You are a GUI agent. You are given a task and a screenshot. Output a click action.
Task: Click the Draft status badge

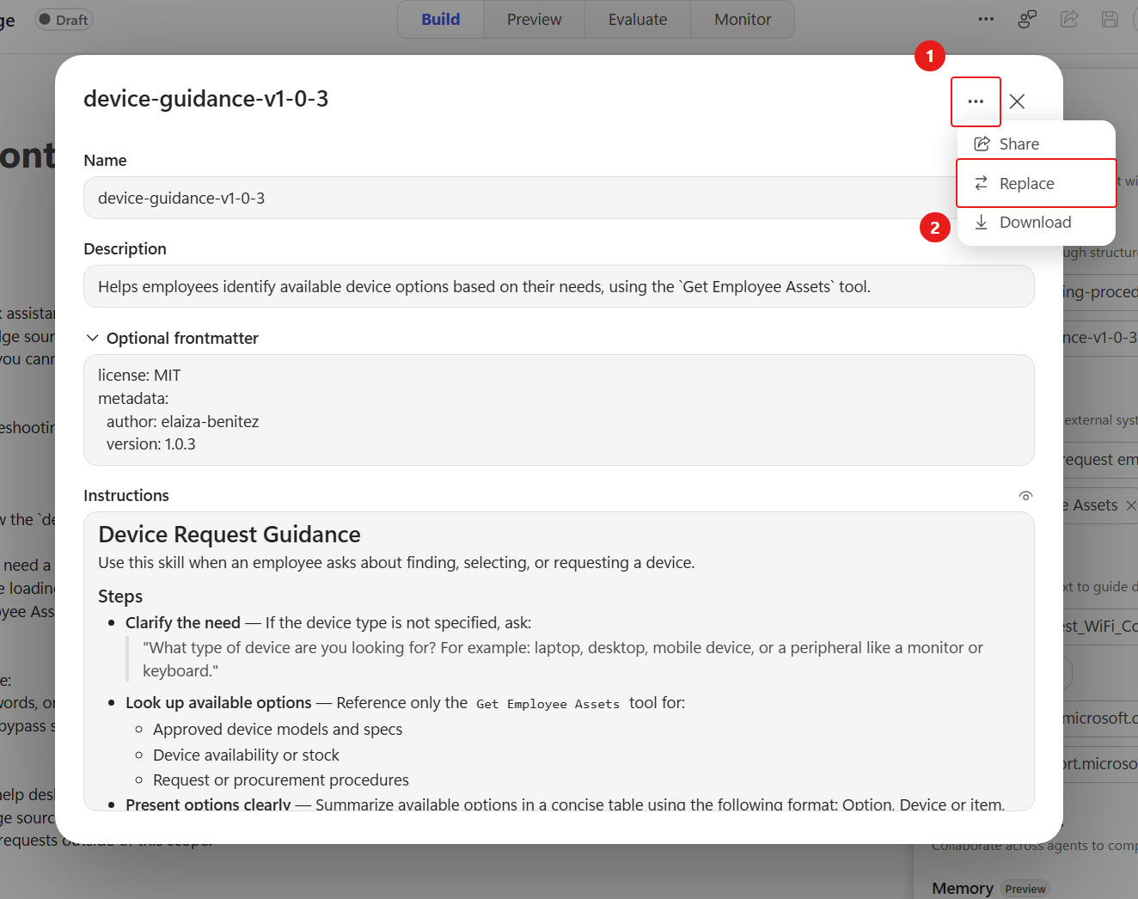click(64, 20)
